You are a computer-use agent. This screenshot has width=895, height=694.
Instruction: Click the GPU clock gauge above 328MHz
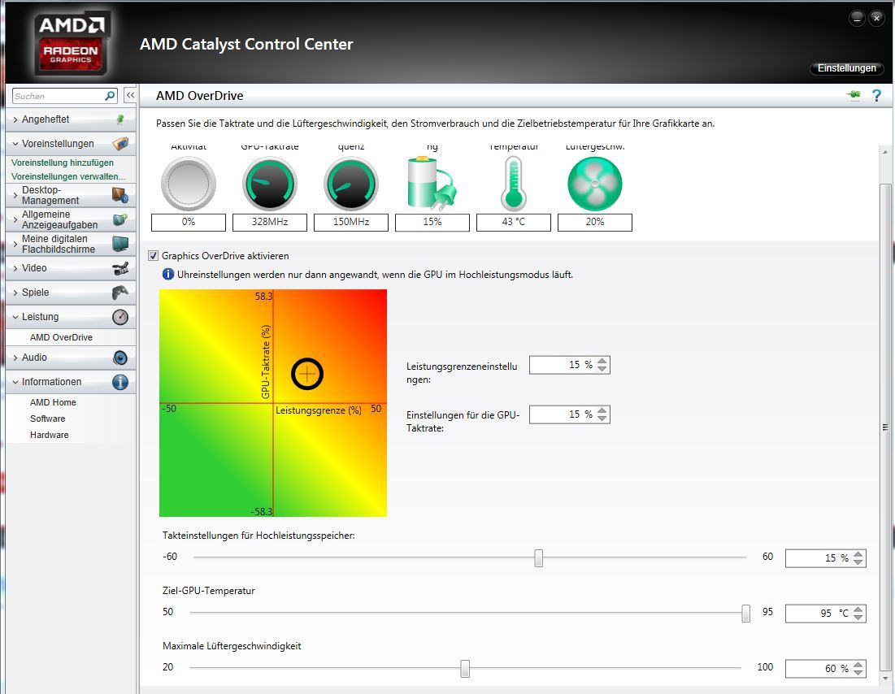coord(269,184)
